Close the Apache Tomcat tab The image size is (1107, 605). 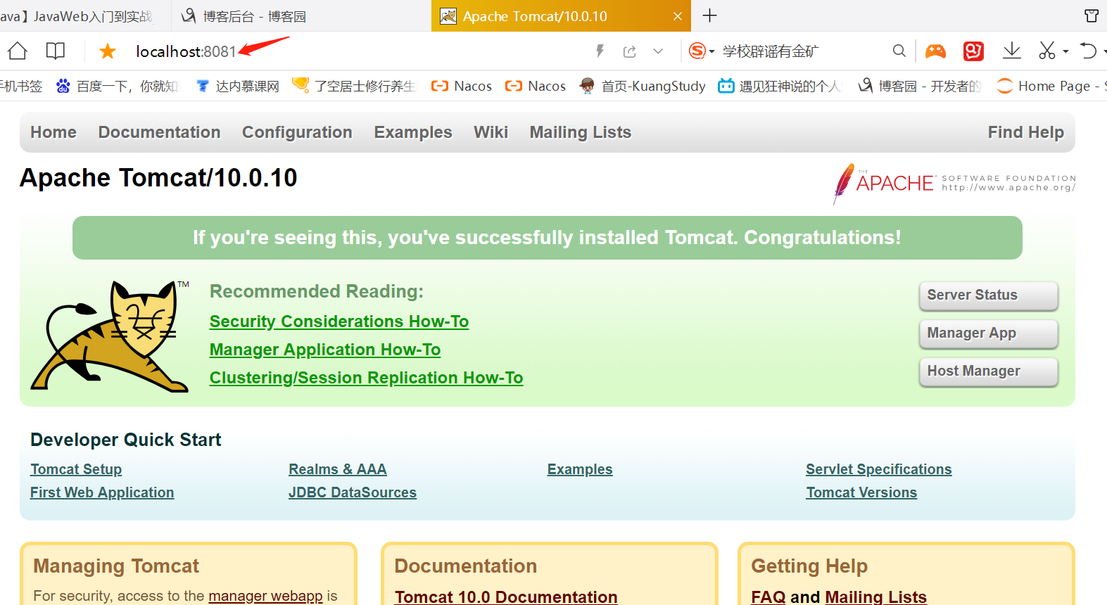point(678,16)
